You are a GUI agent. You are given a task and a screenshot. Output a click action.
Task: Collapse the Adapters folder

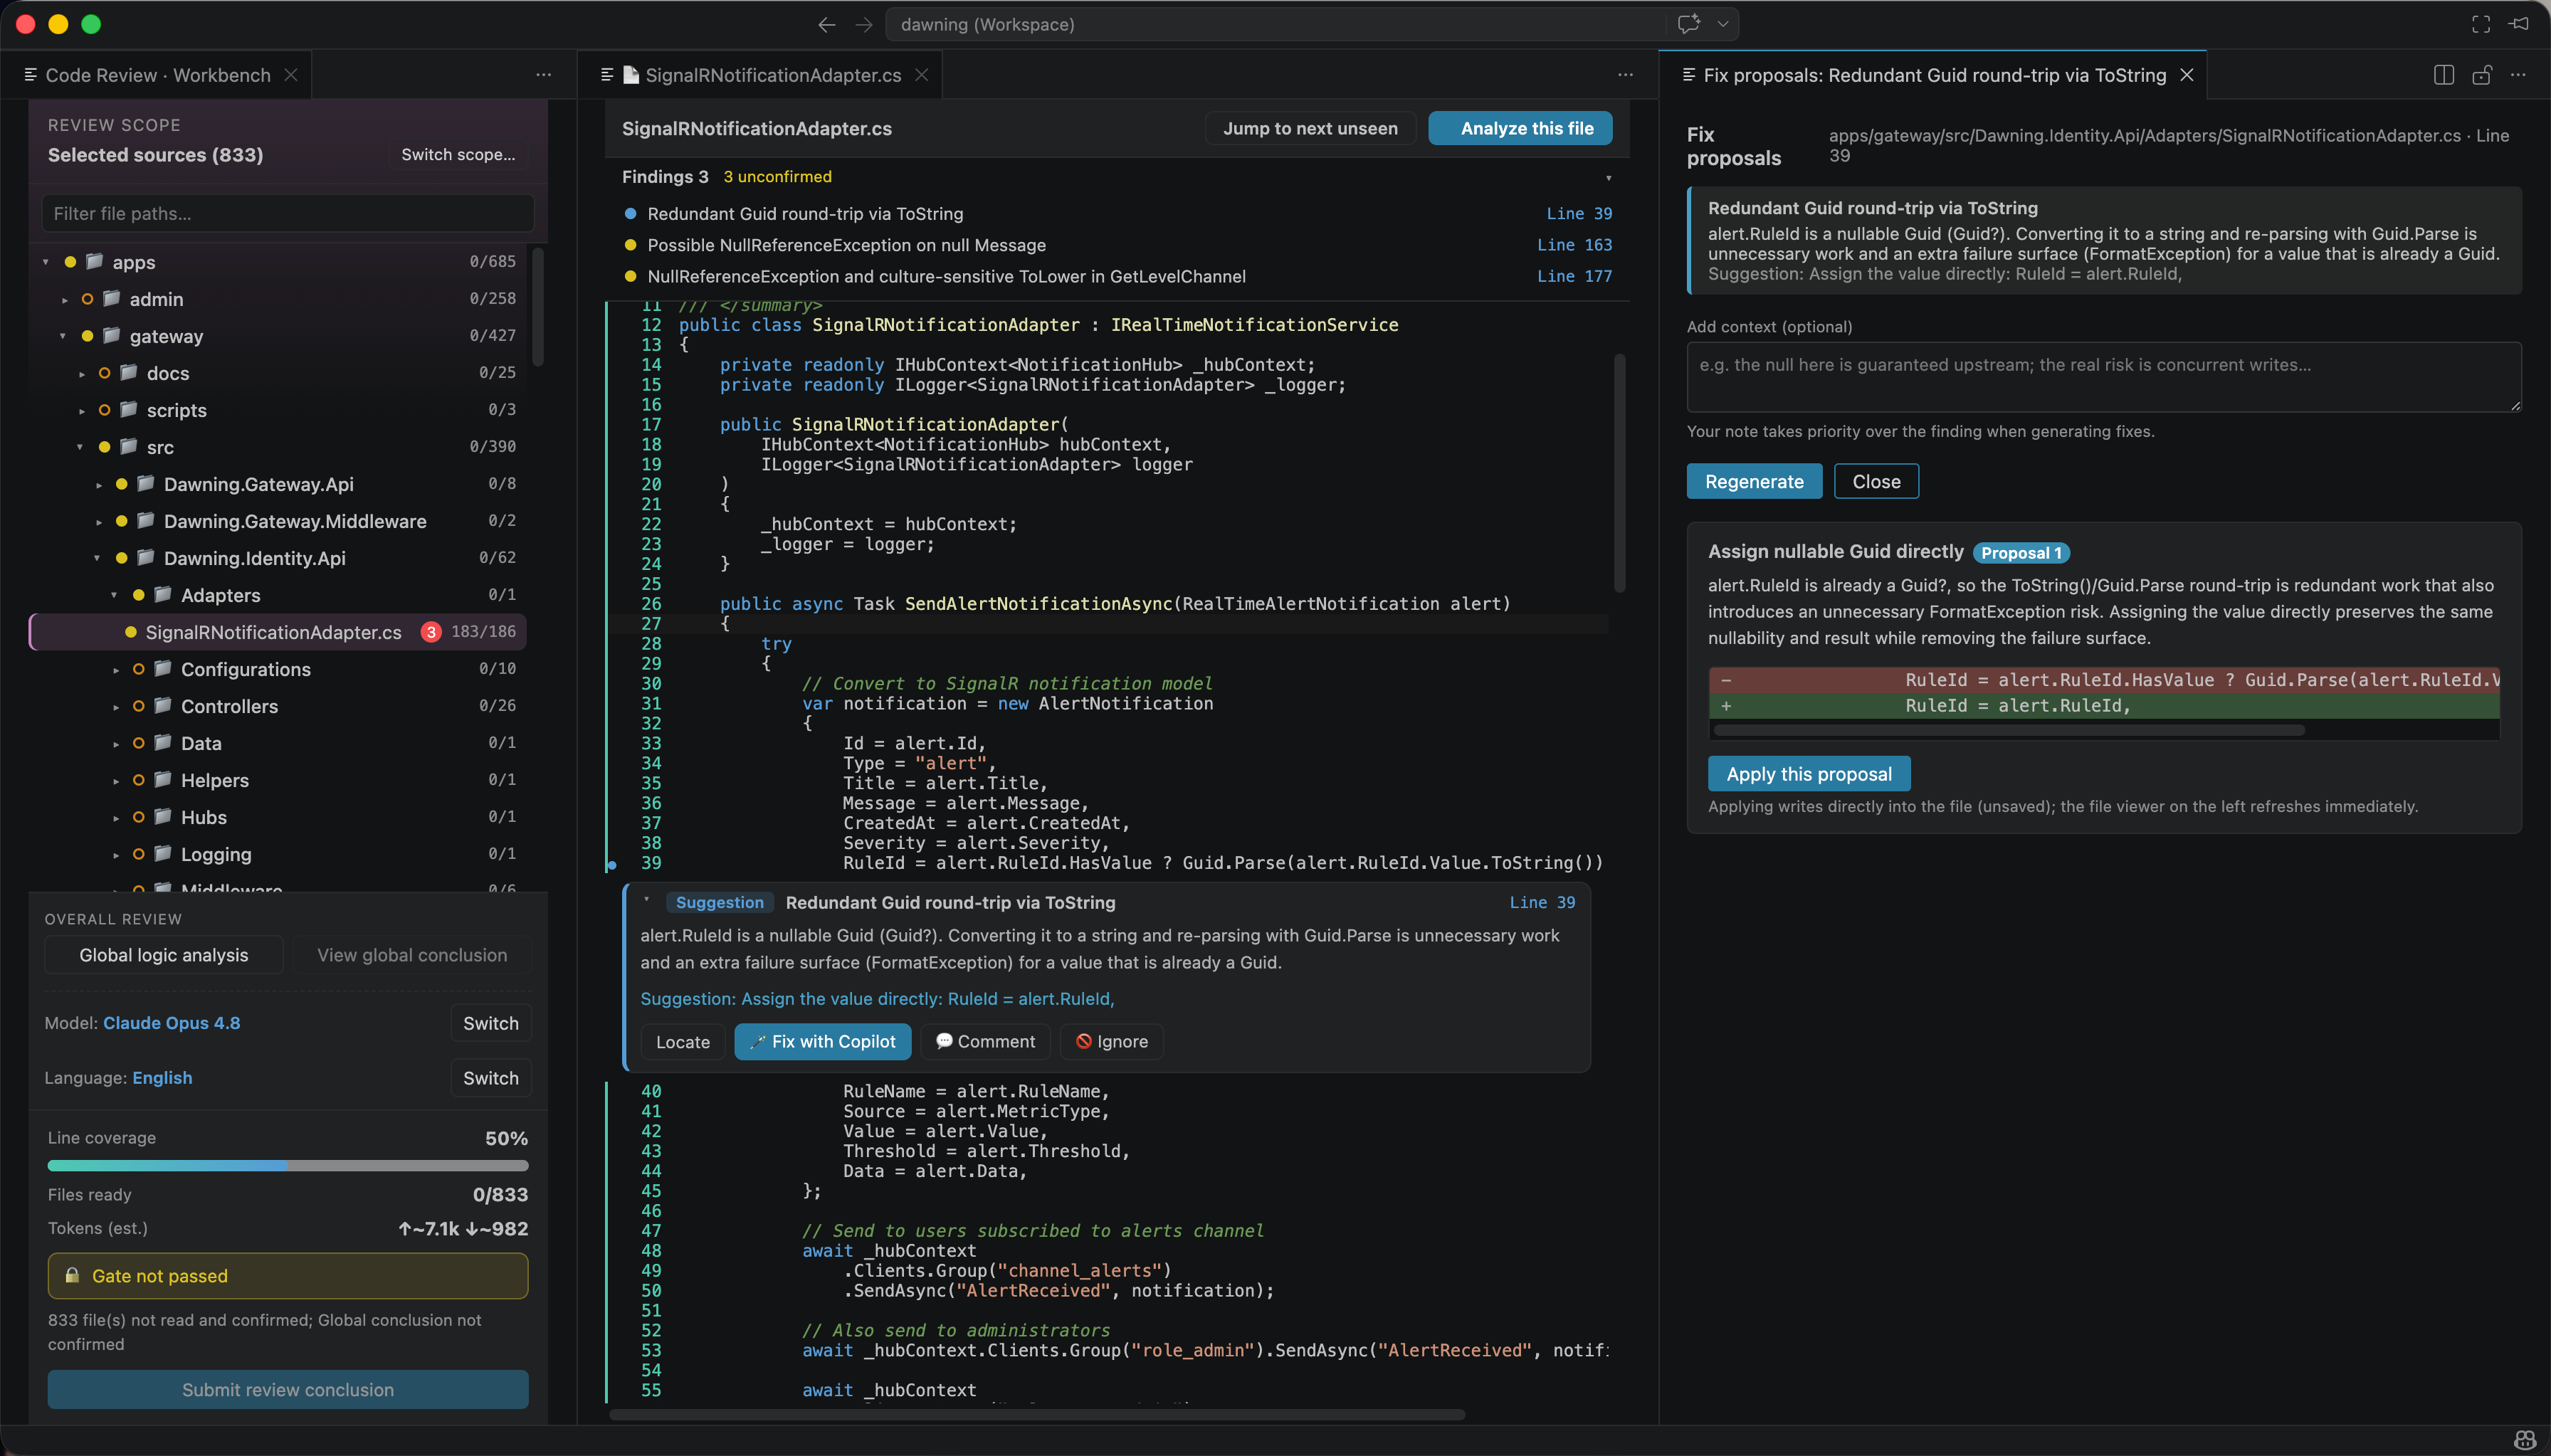[113, 595]
